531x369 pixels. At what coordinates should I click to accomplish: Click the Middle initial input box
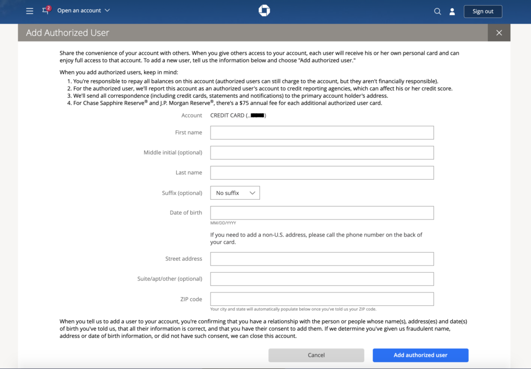(x=322, y=153)
